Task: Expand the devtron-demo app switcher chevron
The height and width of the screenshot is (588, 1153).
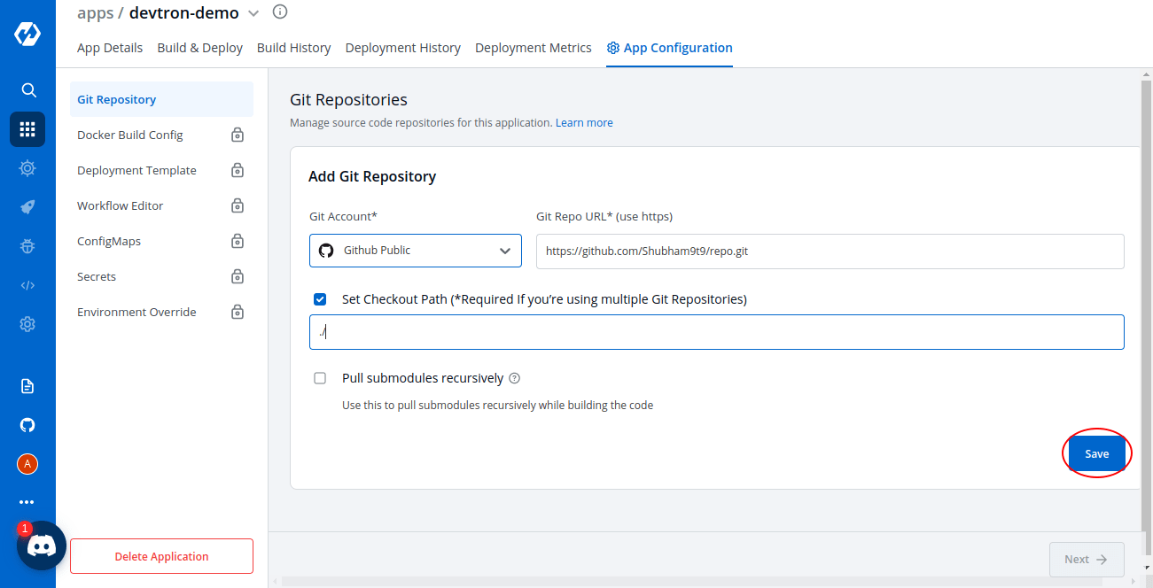Action: (x=253, y=13)
